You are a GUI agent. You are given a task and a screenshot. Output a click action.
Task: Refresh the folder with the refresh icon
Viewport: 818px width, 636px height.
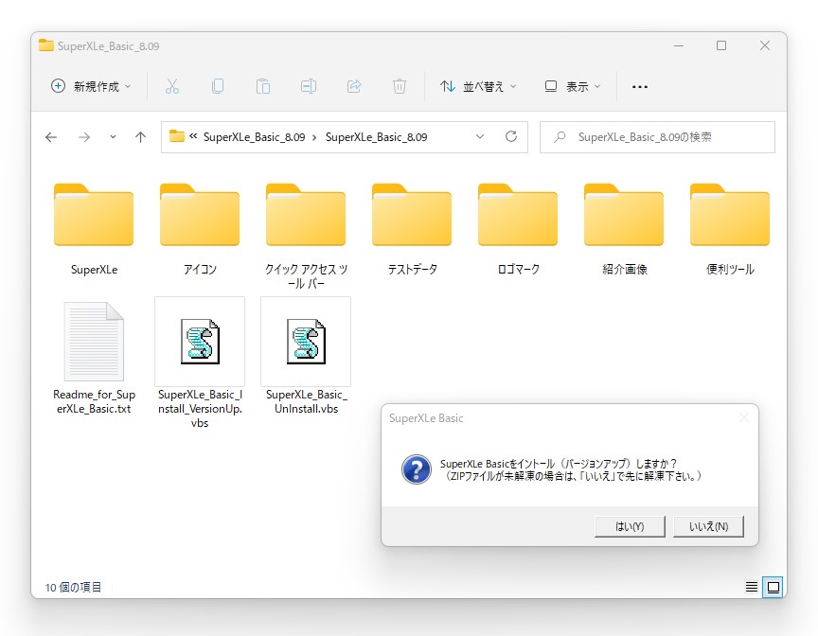coord(507,136)
